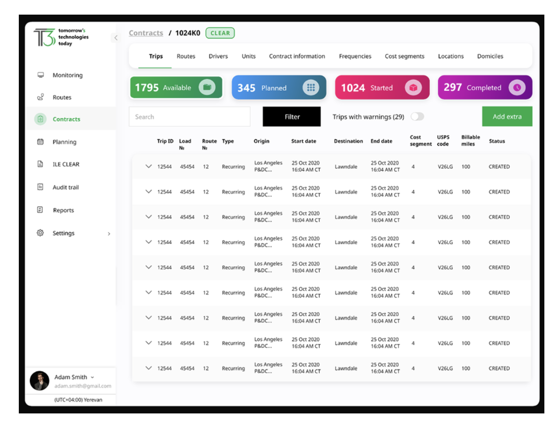
Task: Switch to the Drivers tab
Action: 218,56
